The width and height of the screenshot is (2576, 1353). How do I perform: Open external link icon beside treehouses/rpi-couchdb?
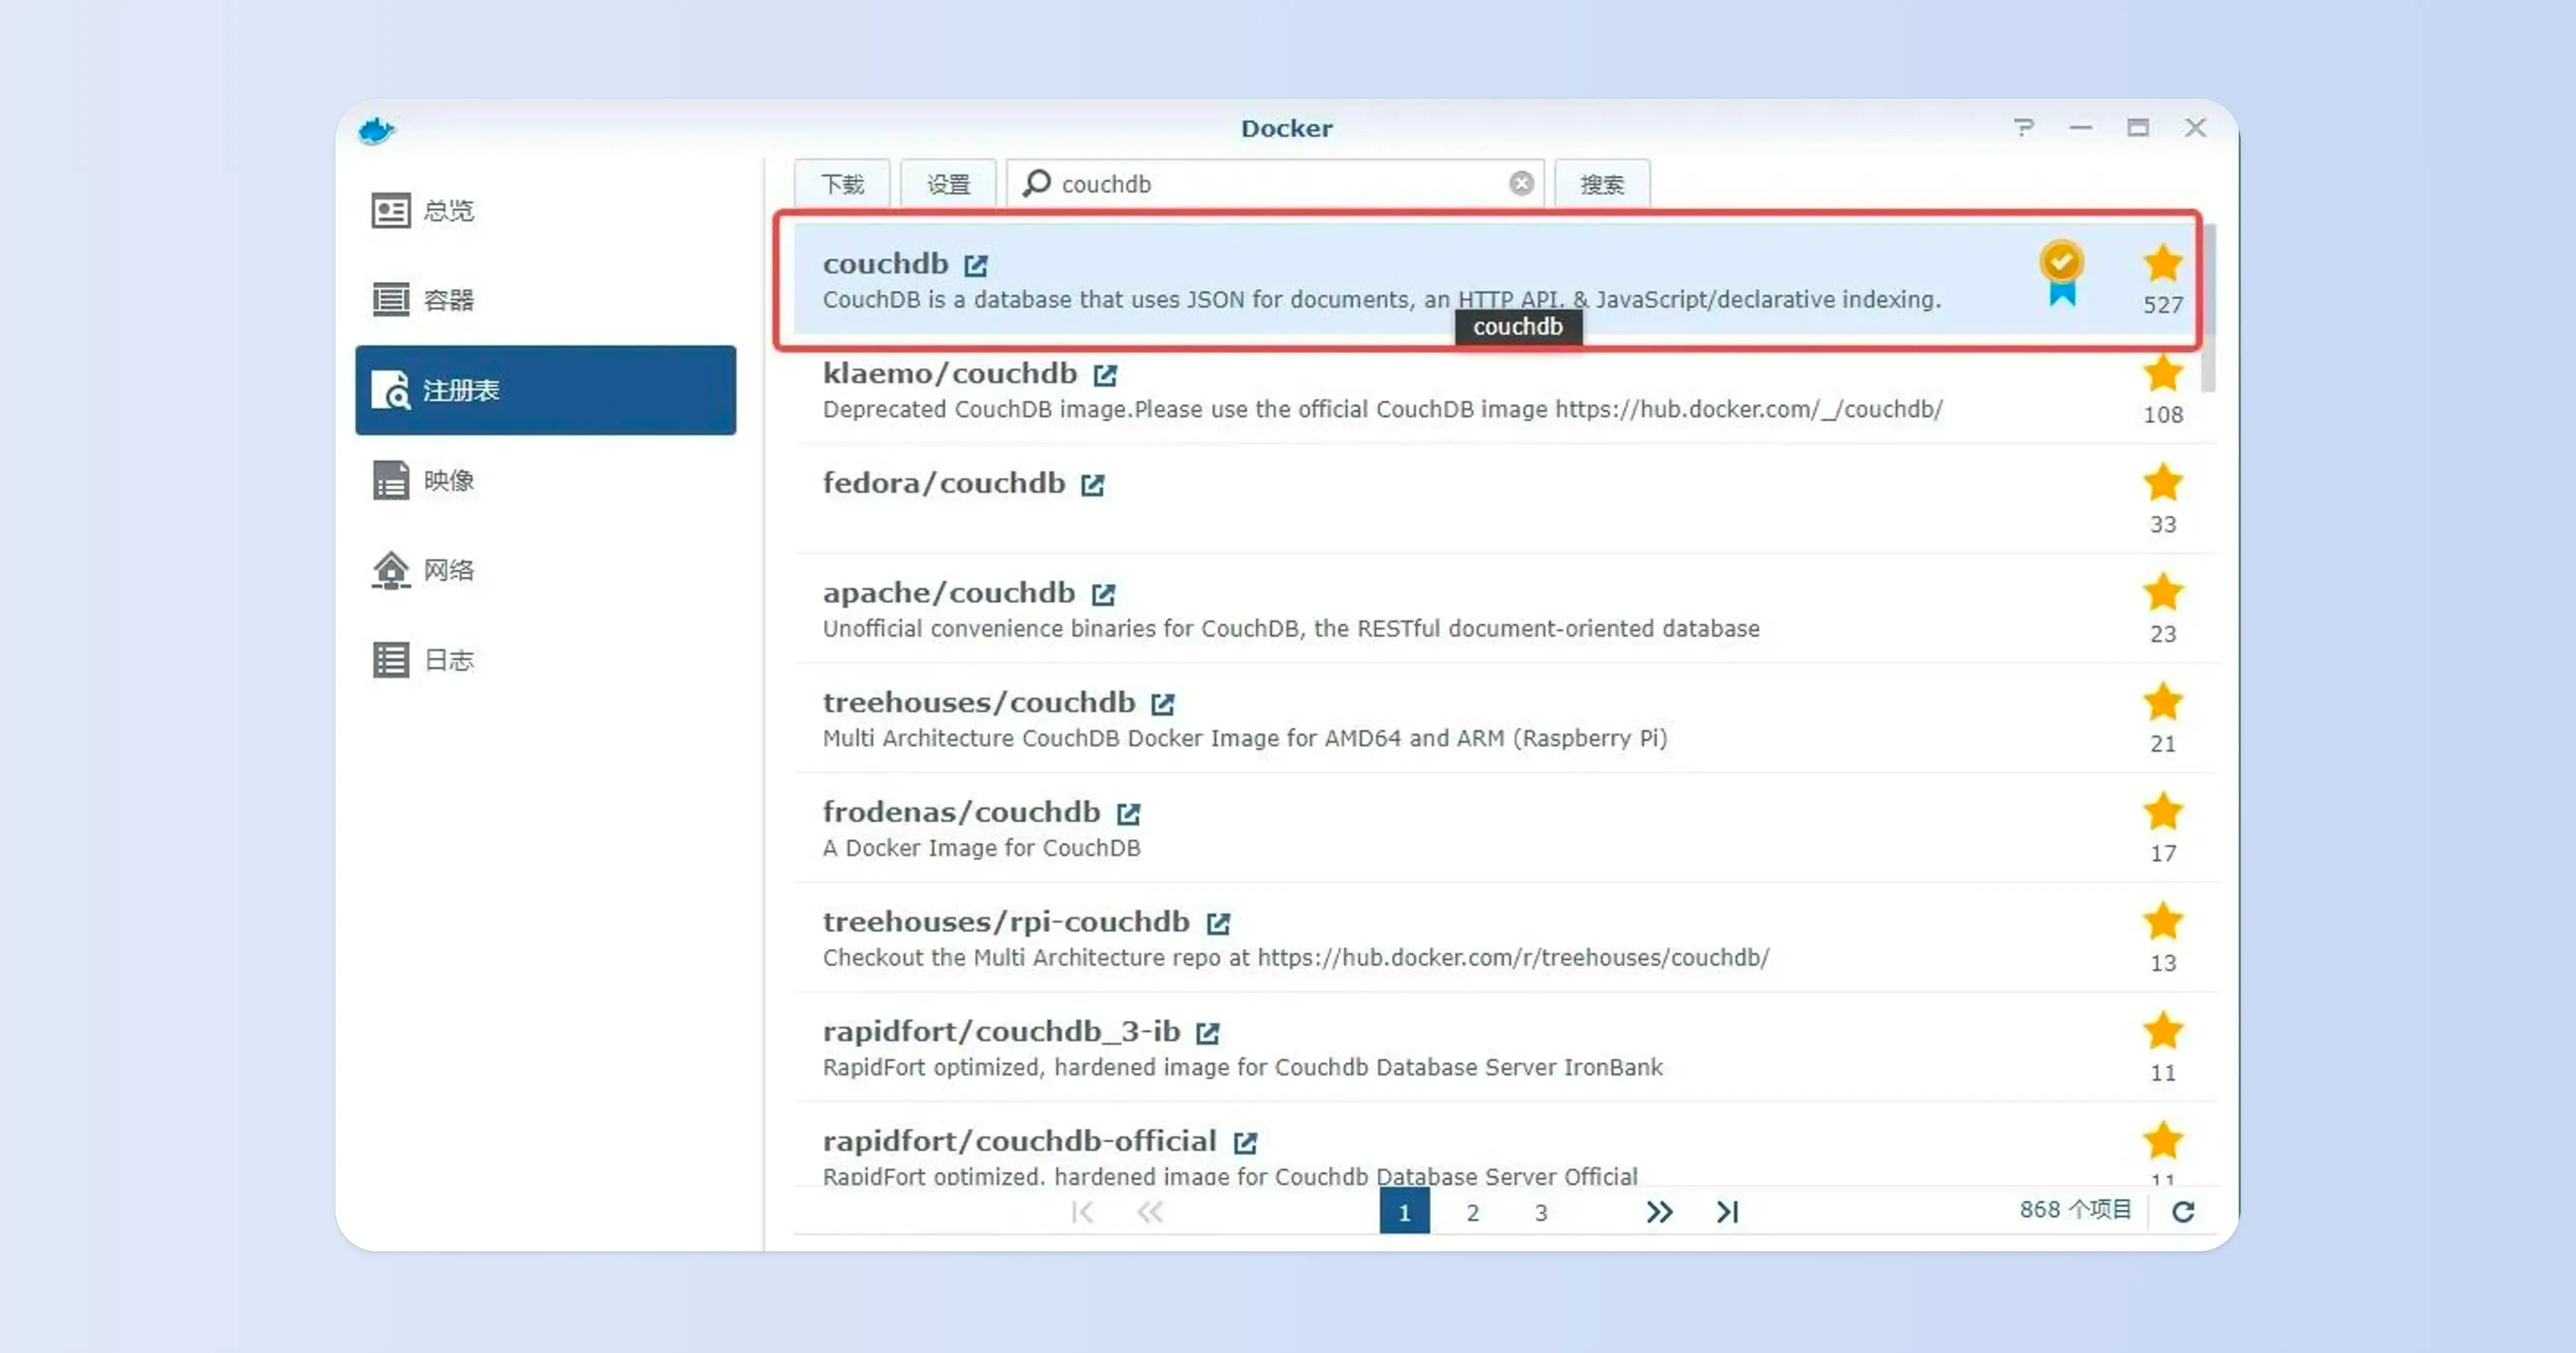coord(1217,923)
